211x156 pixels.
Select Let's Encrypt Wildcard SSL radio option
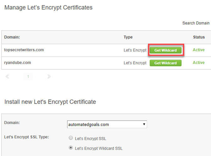[71, 148]
